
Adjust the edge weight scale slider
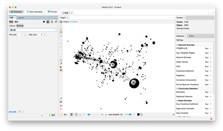coord(93,114)
